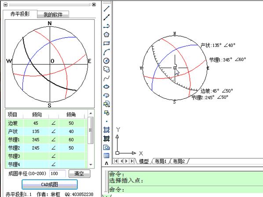The image size is (263, 197).
Task: Click the 产状:135° ∠40° drawing label
Action: pos(218,45)
